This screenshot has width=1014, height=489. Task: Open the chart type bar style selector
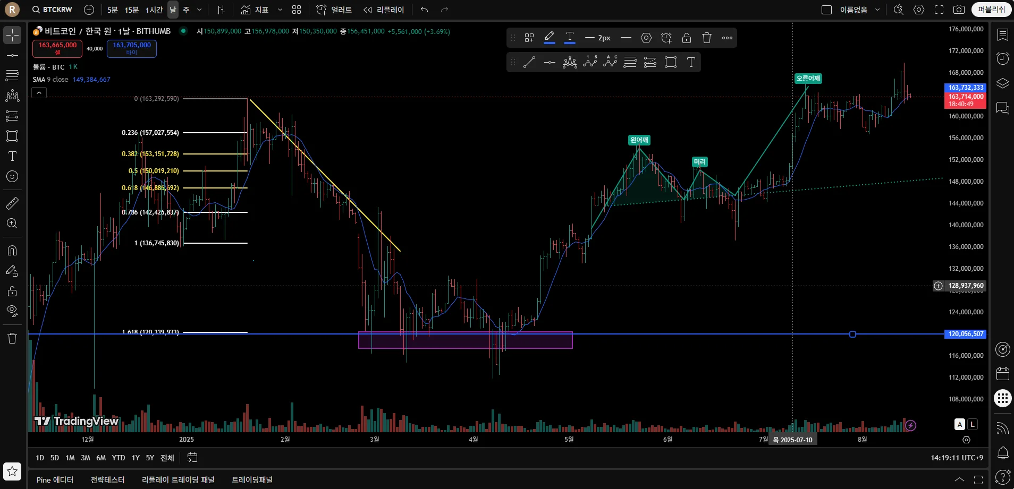click(x=221, y=10)
